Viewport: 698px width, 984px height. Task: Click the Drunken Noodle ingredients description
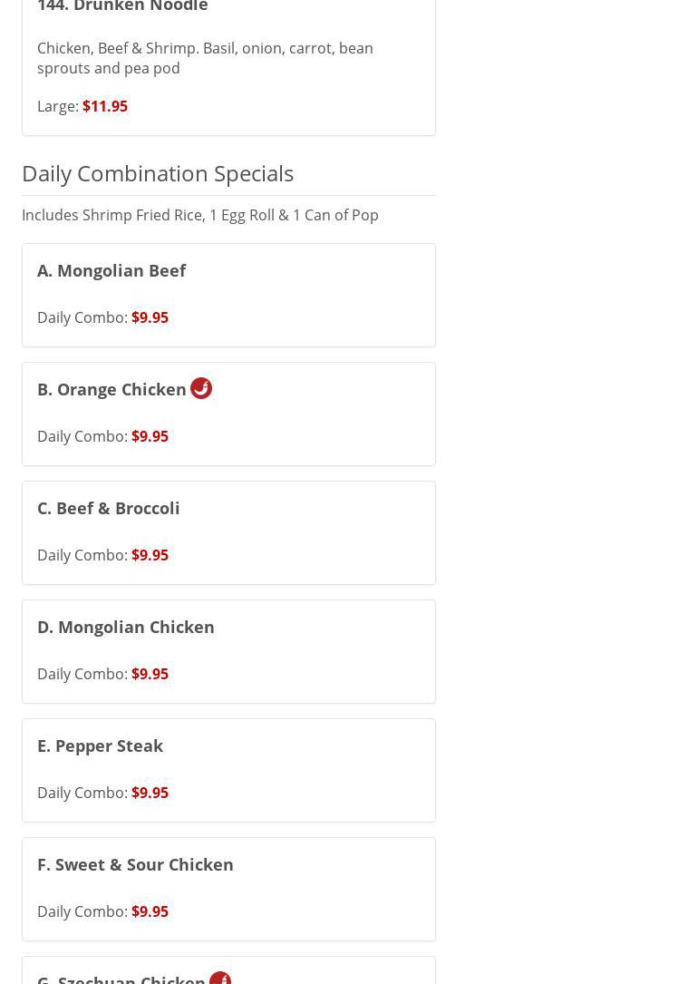(x=205, y=58)
